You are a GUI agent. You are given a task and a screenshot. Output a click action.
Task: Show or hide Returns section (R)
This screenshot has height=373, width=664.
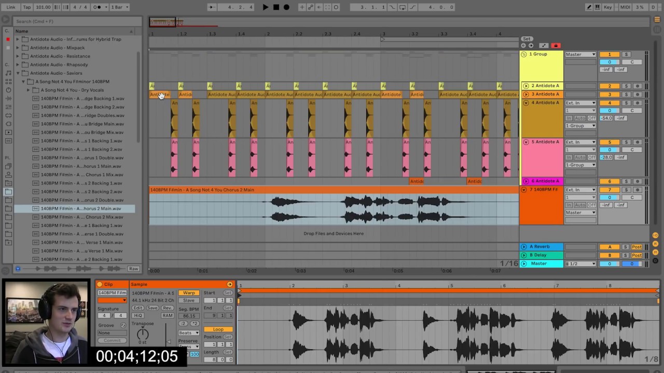click(x=656, y=244)
